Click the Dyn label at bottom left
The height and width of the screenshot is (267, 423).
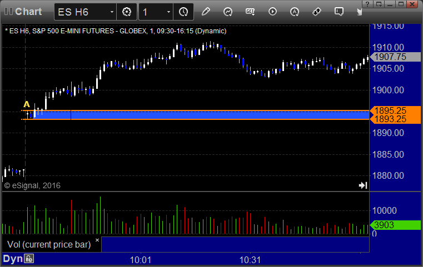click(x=13, y=259)
